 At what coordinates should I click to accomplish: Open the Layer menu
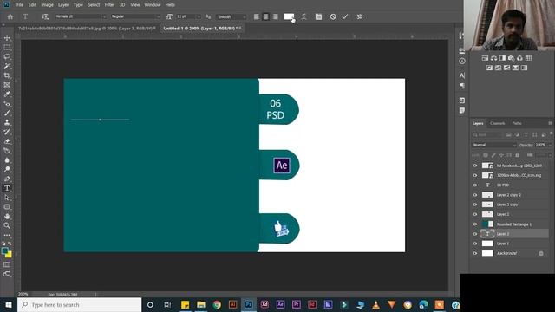point(63,5)
